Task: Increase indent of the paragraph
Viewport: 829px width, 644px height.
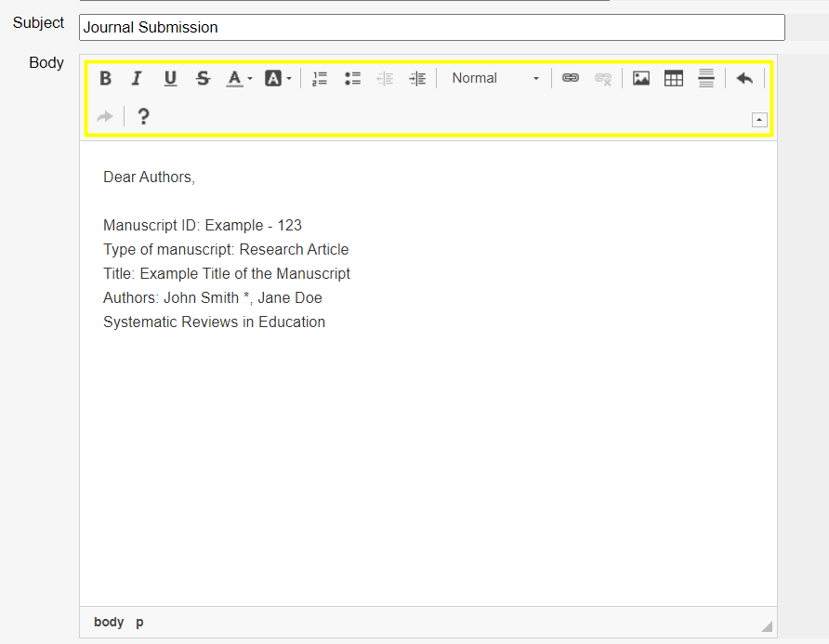Action: 417,79
